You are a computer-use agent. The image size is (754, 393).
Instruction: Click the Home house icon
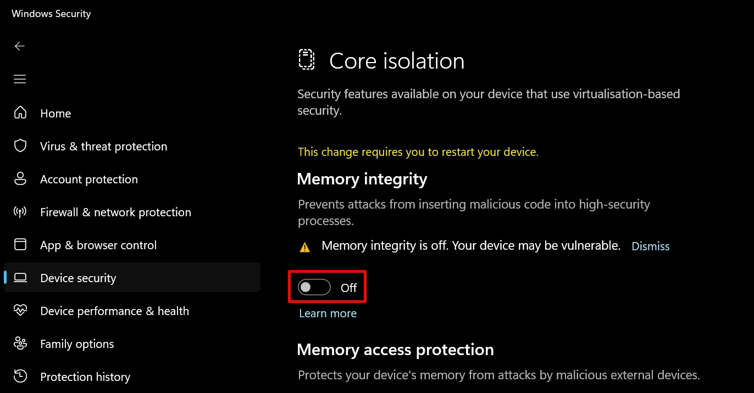point(20,113)
